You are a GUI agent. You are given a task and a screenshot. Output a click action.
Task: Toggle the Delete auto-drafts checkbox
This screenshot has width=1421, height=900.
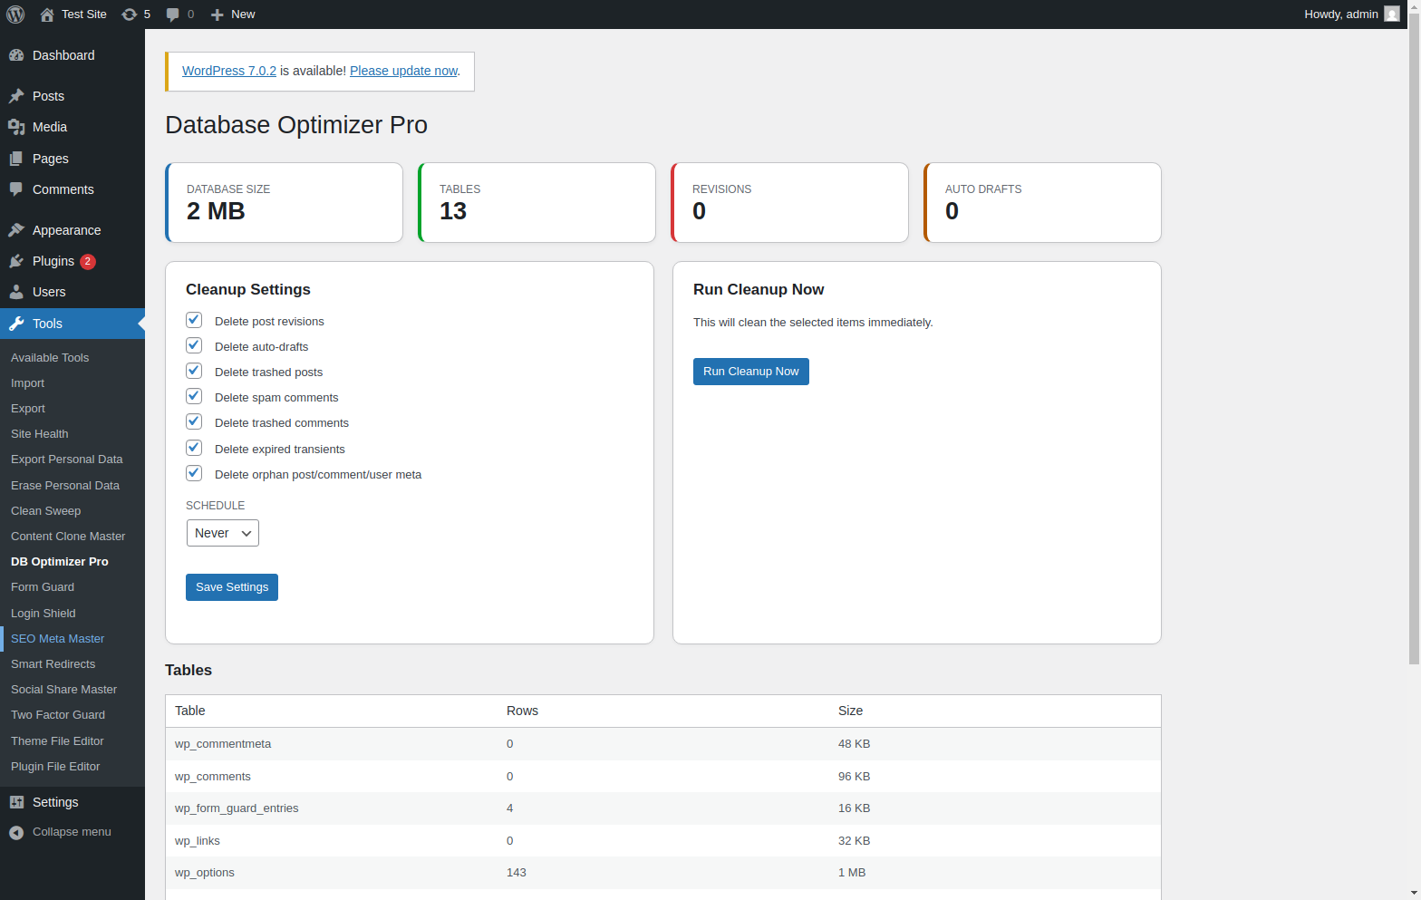(194, 345)
